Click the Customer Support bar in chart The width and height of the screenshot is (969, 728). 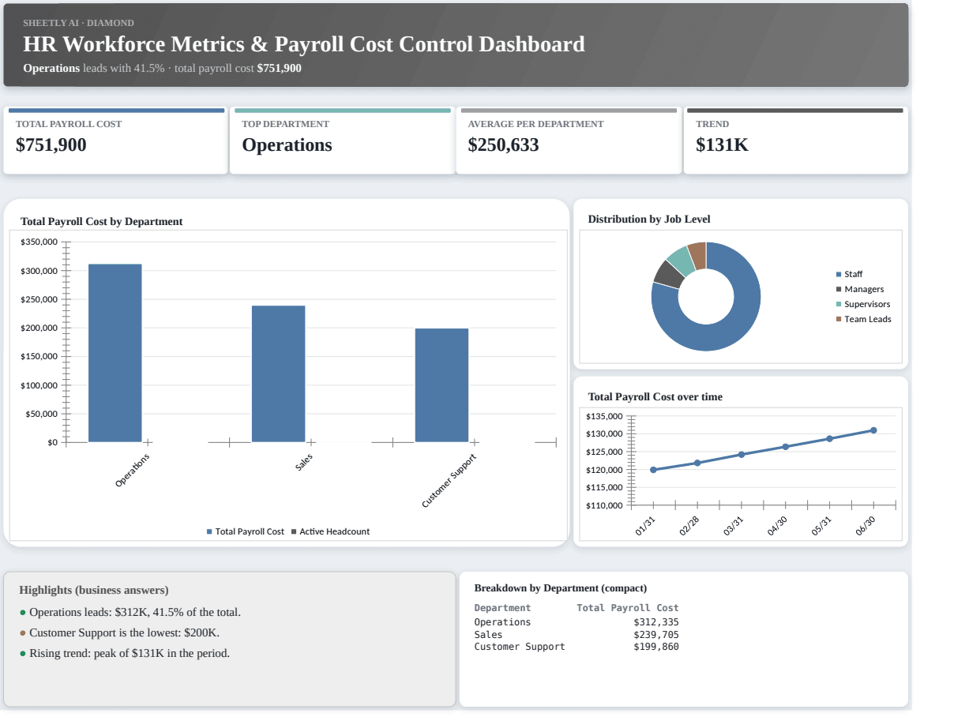tap(442, 385)
